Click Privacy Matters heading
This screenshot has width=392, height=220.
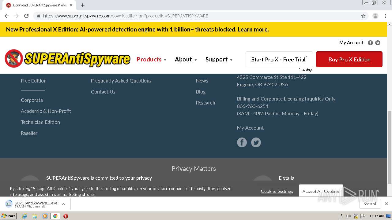(194, 169)
